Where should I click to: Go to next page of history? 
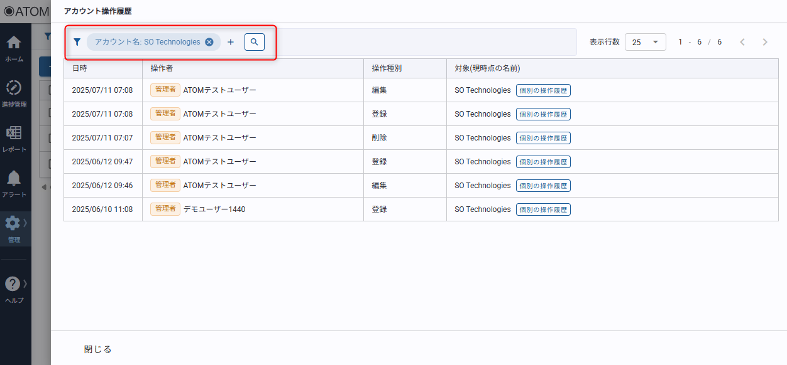[764, 42]
